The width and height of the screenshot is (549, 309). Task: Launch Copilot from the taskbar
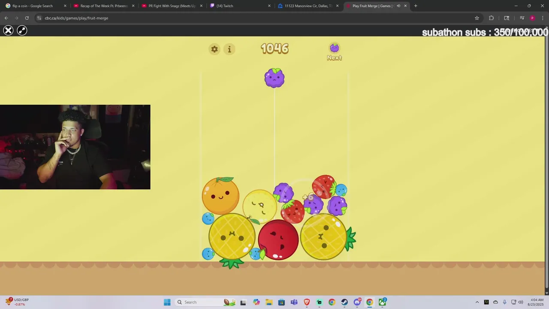tap(256, 302)
